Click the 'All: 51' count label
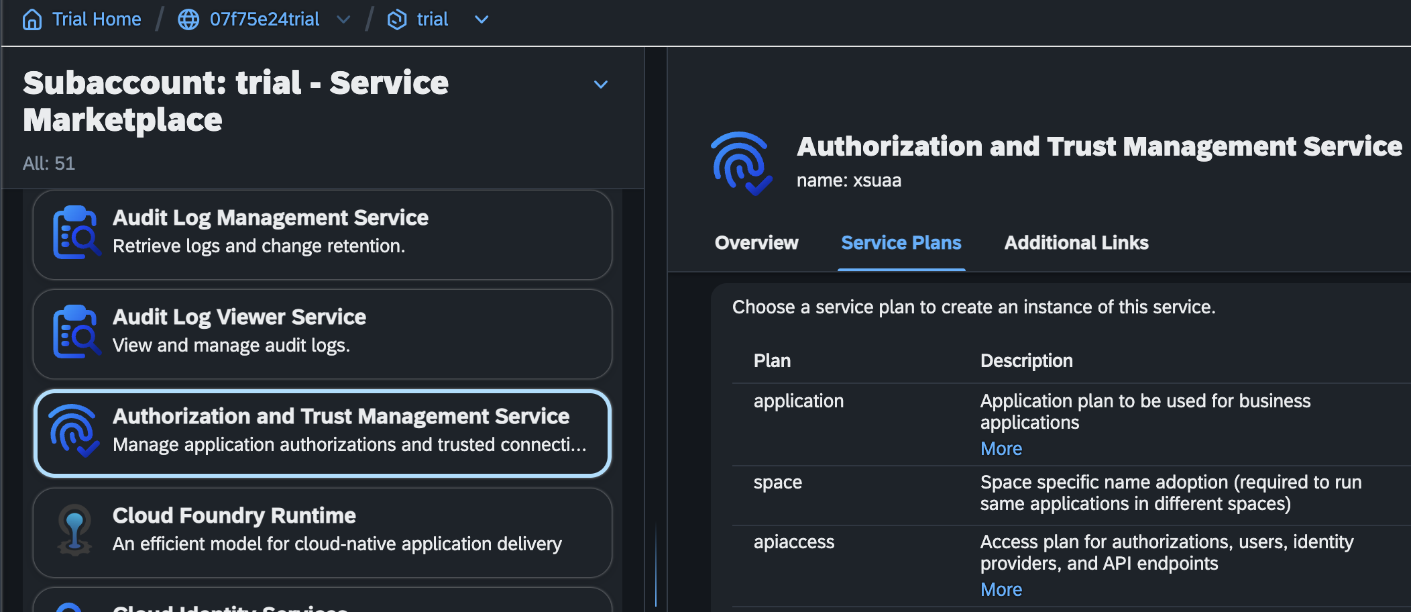 tap(49, 163)
